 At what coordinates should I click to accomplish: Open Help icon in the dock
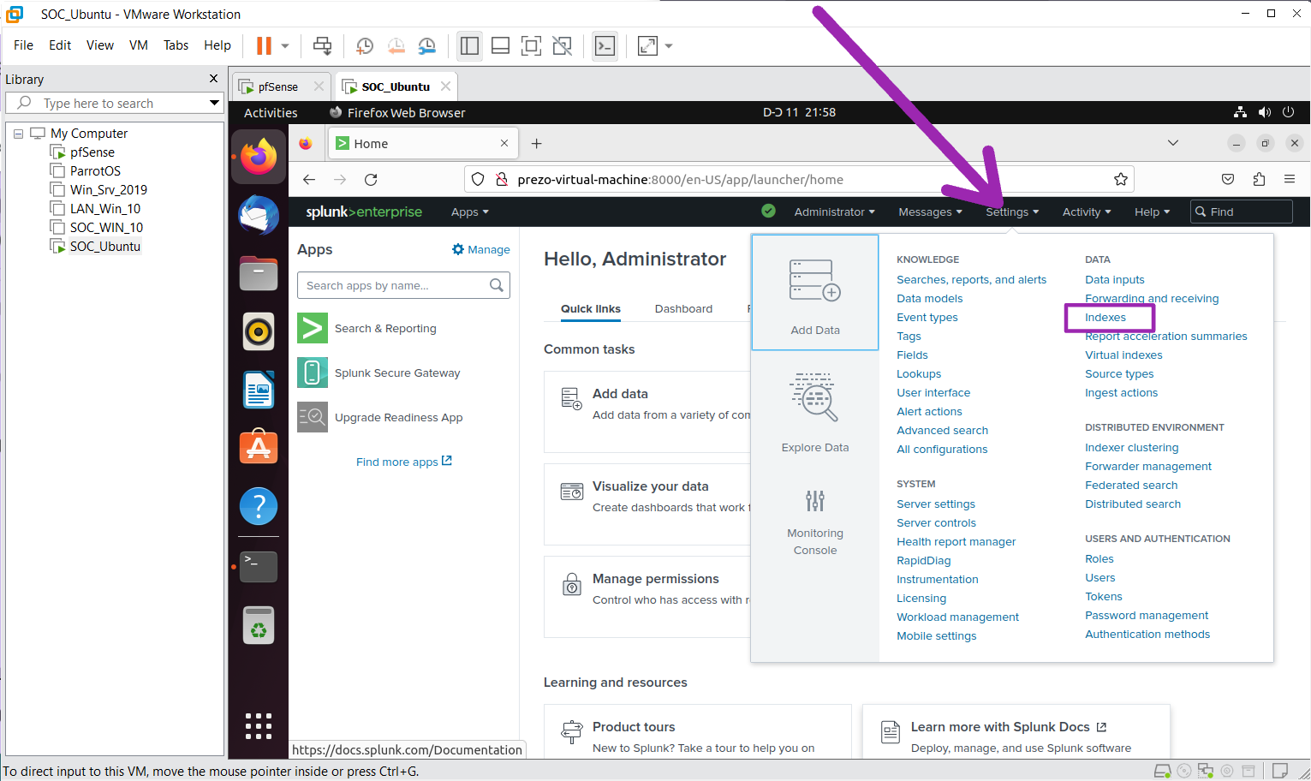tap(259, 505)
